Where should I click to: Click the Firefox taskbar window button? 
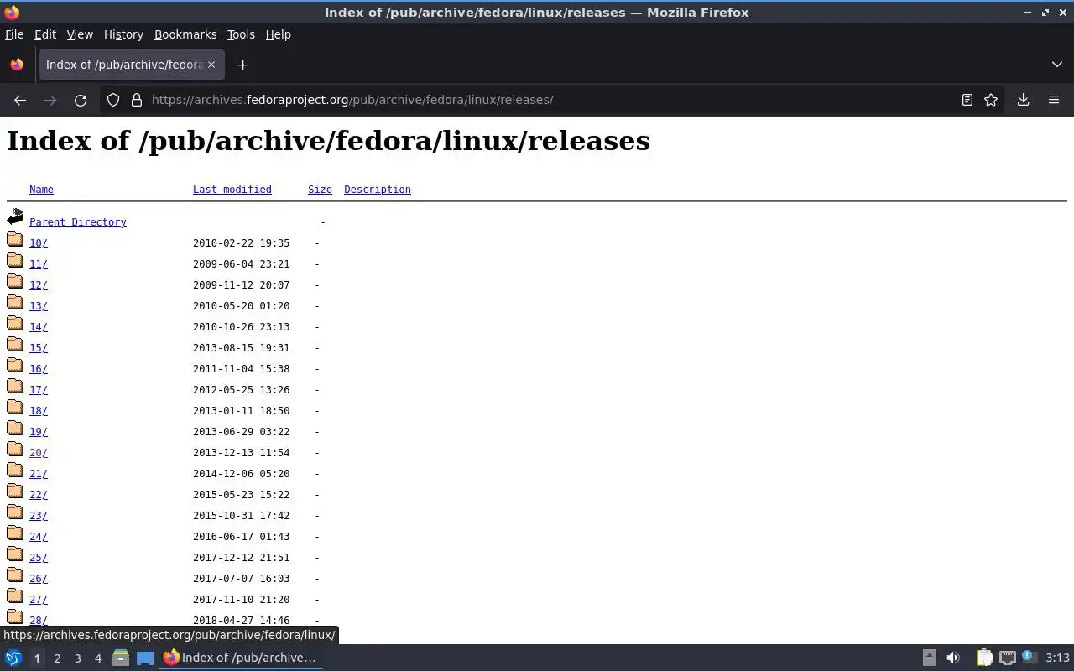[x=240, y=658]
